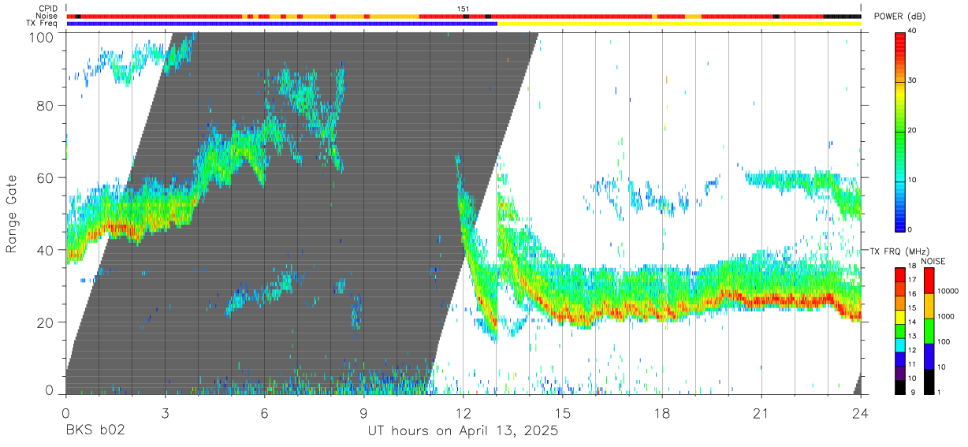Click the 10000 noise scale label
This screenshot has width=968, height=447.
950,291
